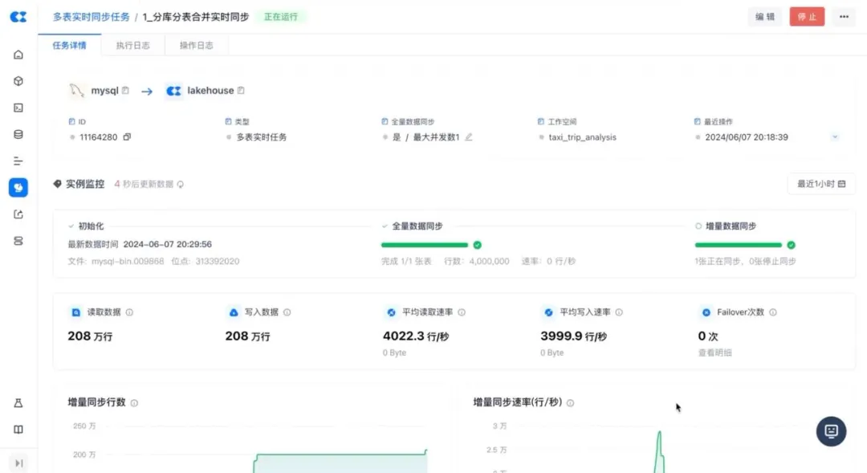Click the info icon beside Failover次数
The image size is (867, 473).
pyautogui.click(x=772, y=312)
